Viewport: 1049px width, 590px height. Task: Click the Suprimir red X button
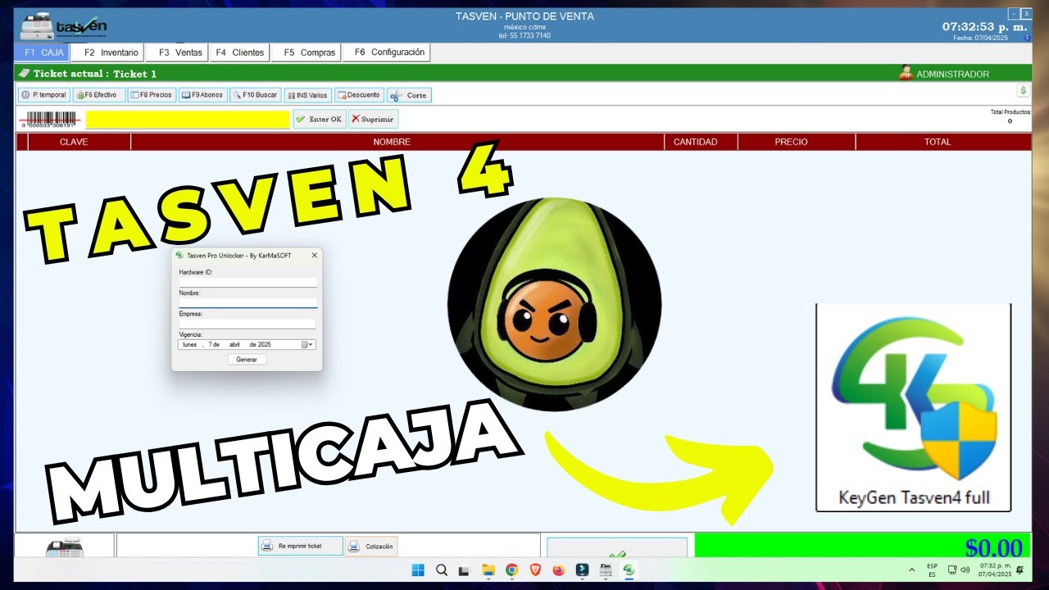click(x=373, y=119)
